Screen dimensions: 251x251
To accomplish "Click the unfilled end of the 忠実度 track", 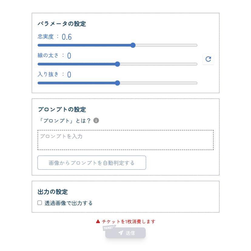I will coord(182,45).
